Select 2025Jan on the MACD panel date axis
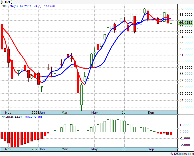The height and width of the screenshot is (156, 194). pos(38,149)
